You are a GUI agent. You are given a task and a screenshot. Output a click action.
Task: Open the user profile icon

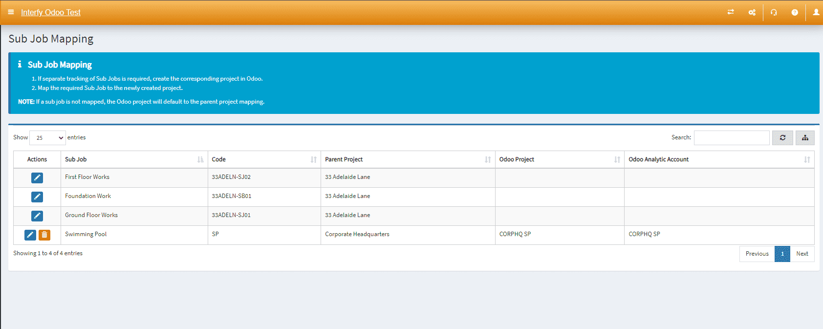pos(816,12)
